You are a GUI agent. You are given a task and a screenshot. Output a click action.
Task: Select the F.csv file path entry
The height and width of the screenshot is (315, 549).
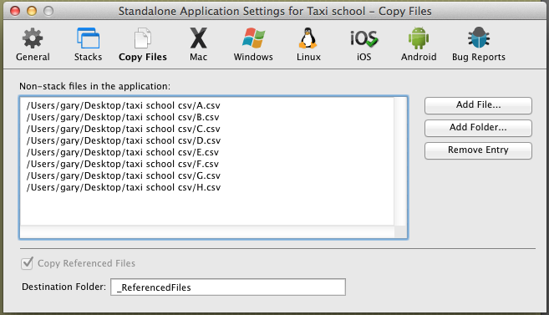123,164
